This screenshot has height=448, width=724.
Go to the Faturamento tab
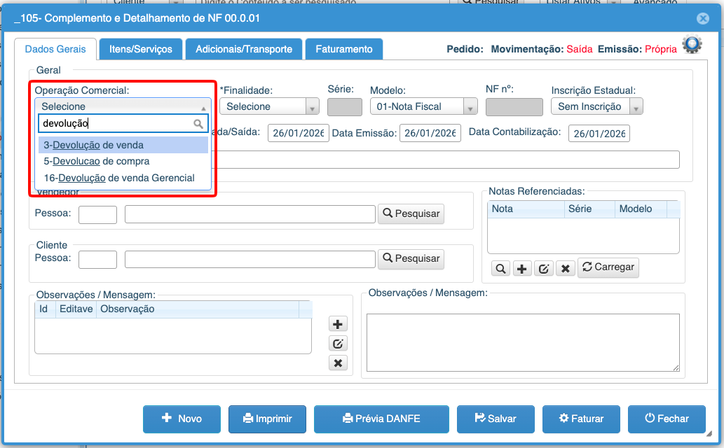343,49
